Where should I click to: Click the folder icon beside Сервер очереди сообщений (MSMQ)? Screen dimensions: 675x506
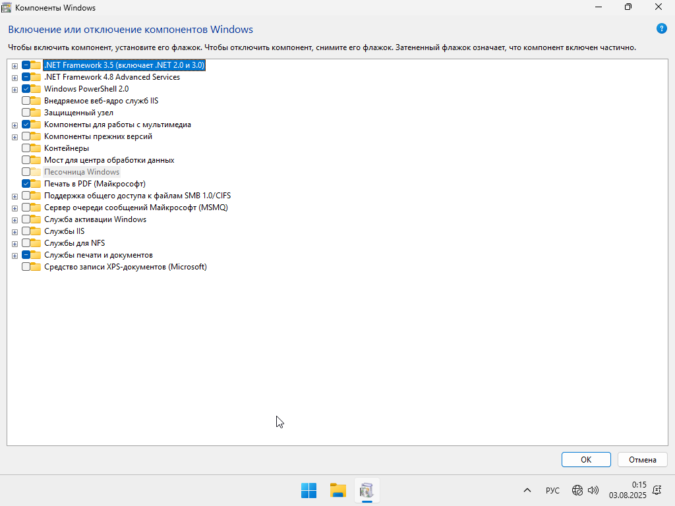pos(36,208)
